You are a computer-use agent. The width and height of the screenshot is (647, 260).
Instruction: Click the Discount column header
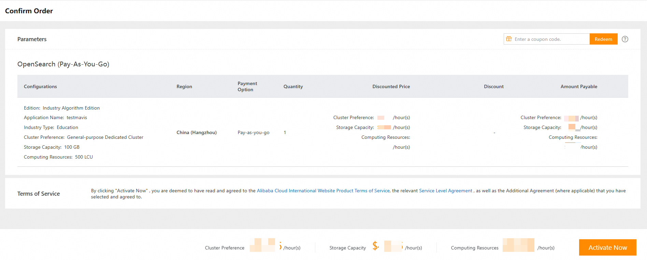(x=493, y=86)
